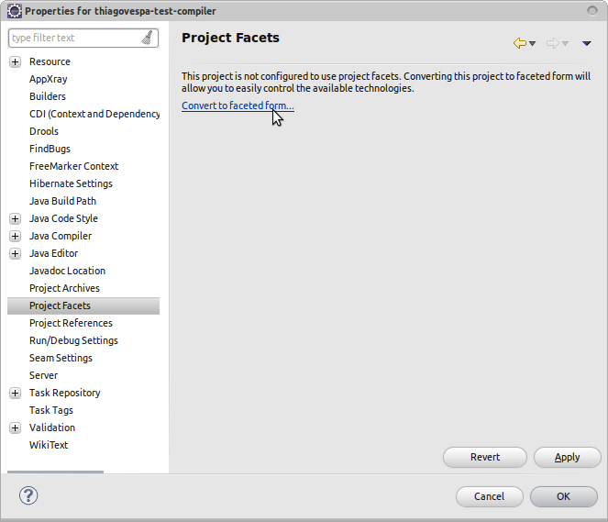Viewport: 608px width, 522px height.
Task: Expand the Java Code Style node
Action: 15,218
